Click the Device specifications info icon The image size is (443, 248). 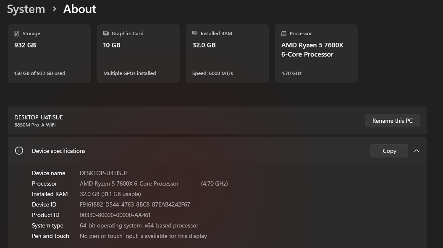(19, 151)
